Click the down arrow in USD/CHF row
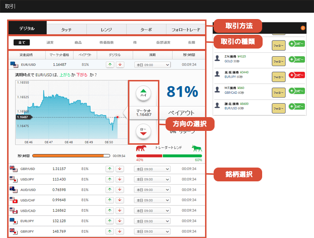 point(120,200)
